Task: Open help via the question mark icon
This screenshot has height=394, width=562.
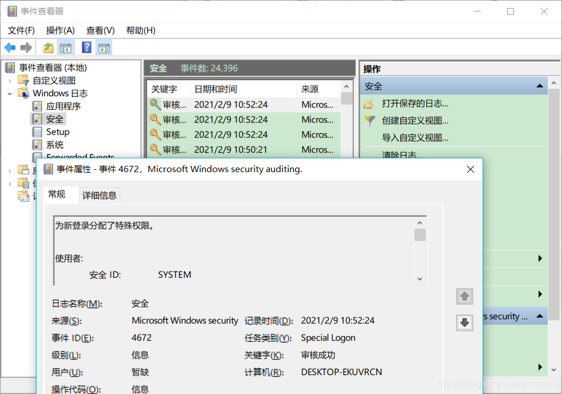Action: (87, 47)
